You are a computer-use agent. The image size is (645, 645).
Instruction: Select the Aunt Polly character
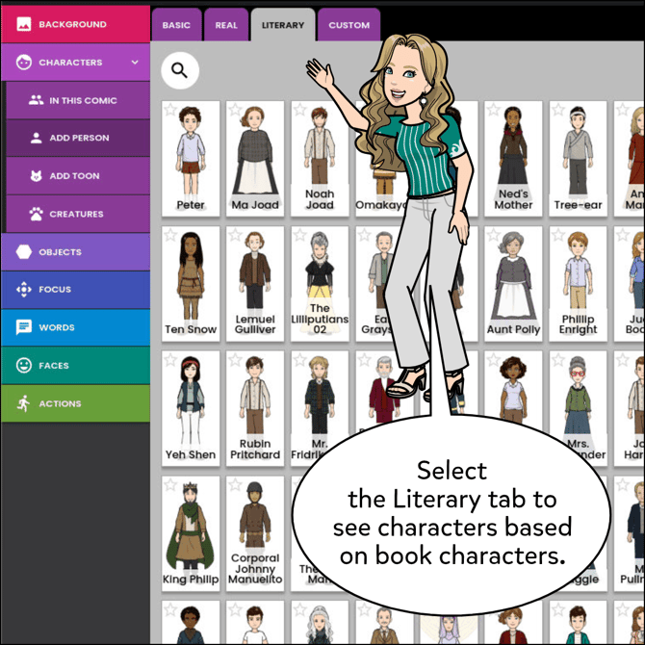[x=513, y=284]
